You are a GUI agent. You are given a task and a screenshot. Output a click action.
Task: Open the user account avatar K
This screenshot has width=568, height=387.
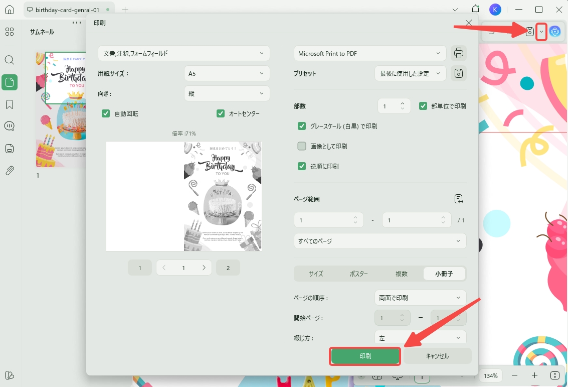495,10
